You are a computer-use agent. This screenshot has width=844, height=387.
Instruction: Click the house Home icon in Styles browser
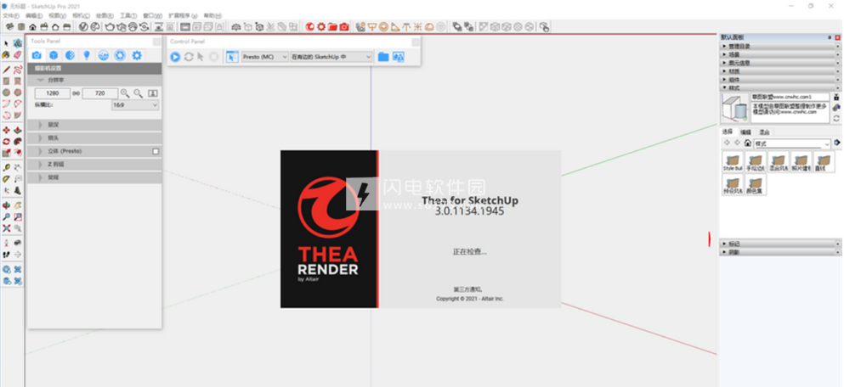tap(748, 143)
